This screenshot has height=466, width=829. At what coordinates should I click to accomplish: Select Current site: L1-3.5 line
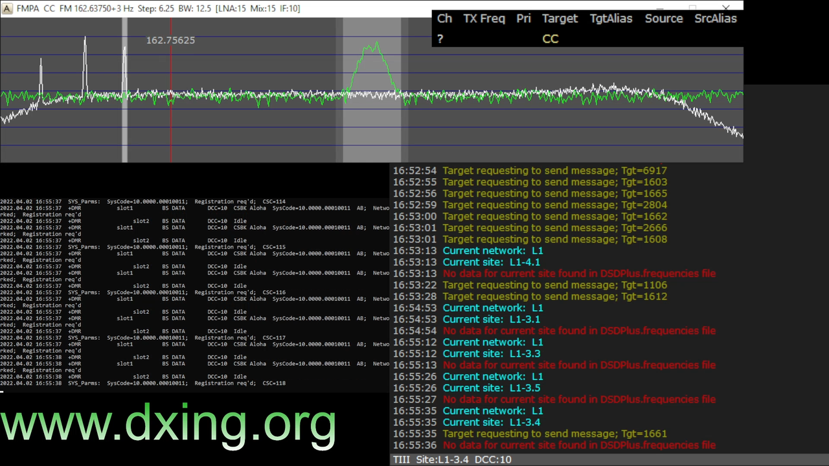click(x=466, y=388)
